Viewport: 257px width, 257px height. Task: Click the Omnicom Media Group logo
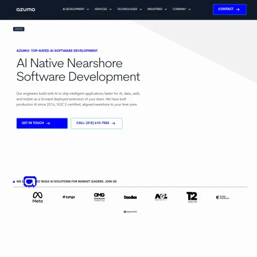coord(99,197)
